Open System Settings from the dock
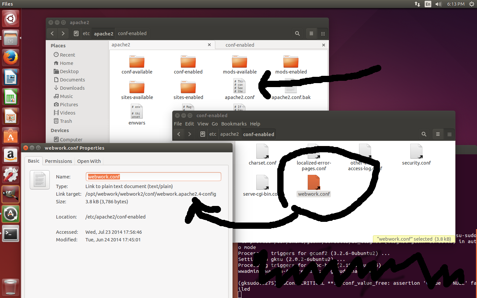This screenshot has height=298, width=477. (11, 175)
